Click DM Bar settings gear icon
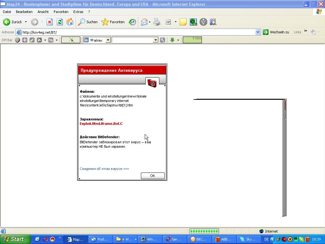The image size is (325, 244). point(51,40)
